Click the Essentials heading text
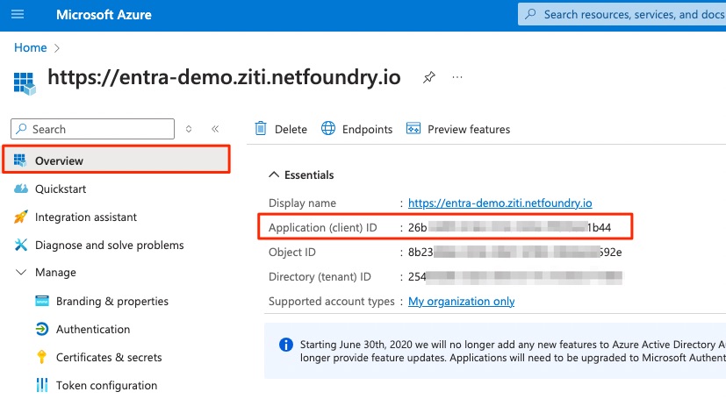 (x=309, y=175)
